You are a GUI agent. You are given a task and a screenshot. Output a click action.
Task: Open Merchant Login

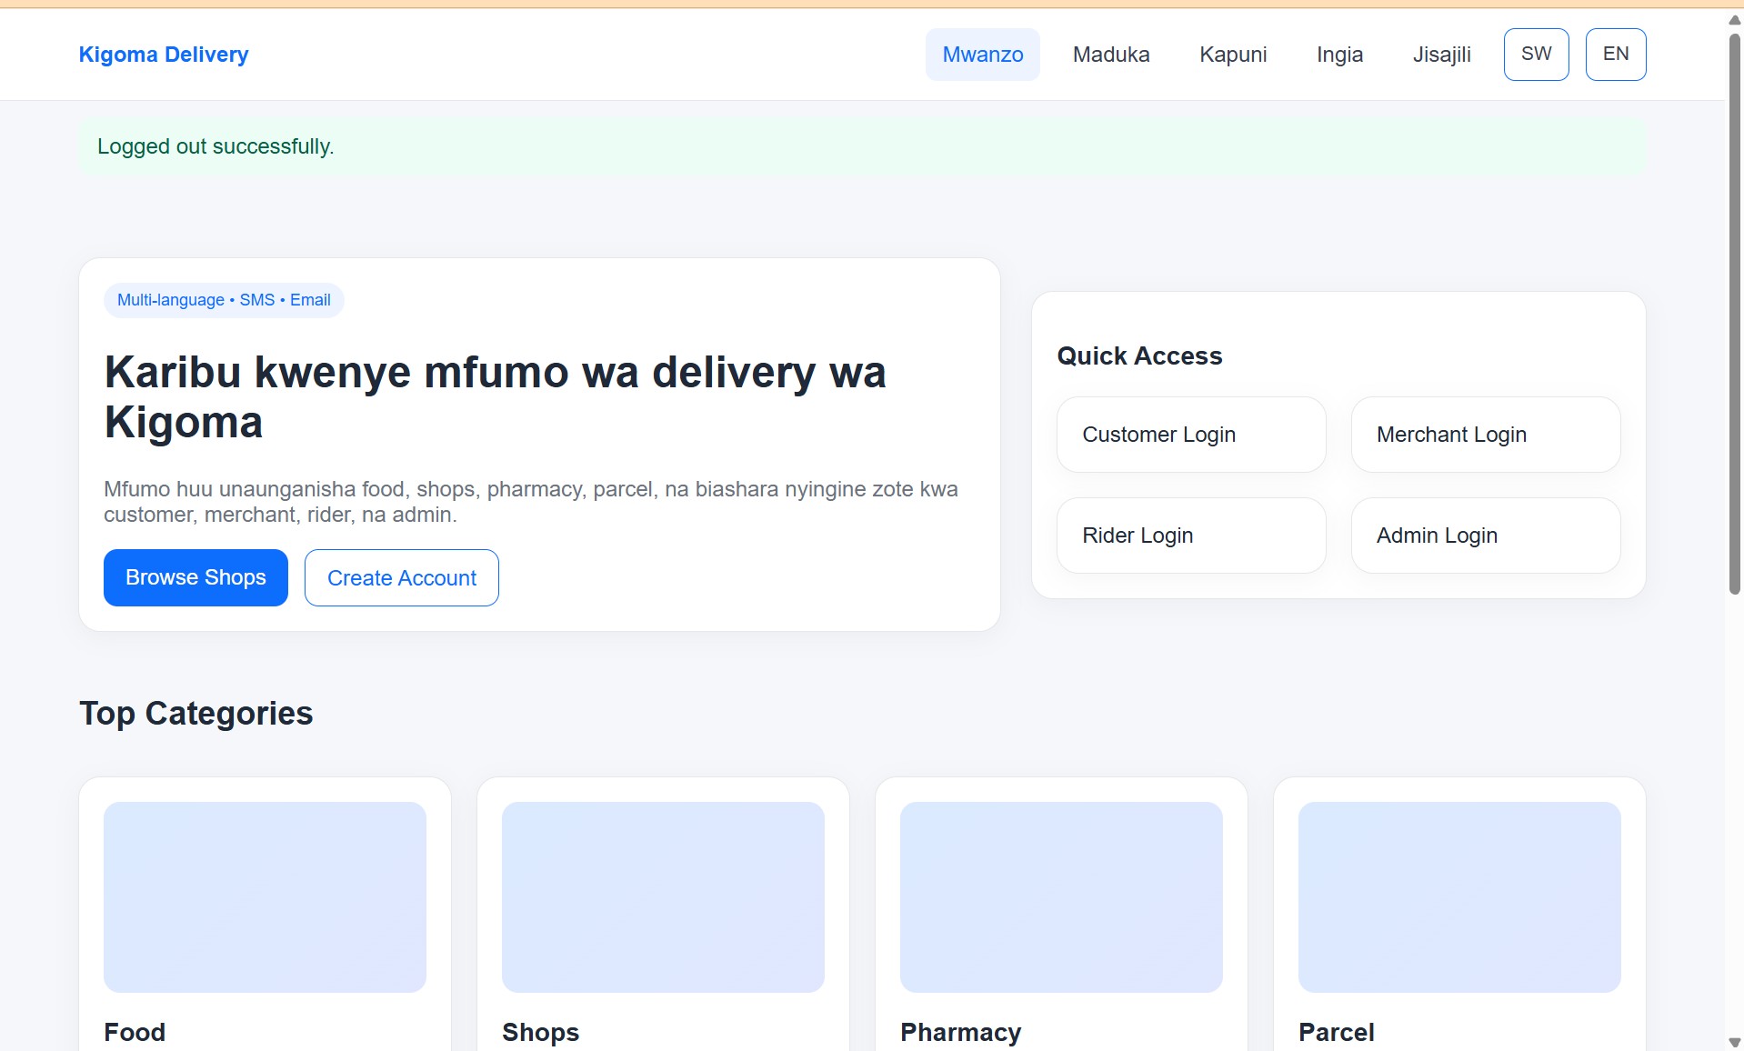click(x=1485, y=434)
